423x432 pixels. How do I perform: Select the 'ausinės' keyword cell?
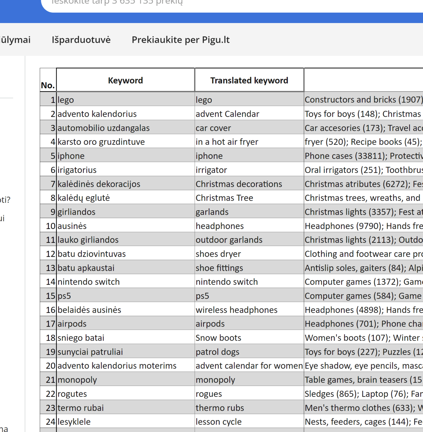(x=126, y=225)
